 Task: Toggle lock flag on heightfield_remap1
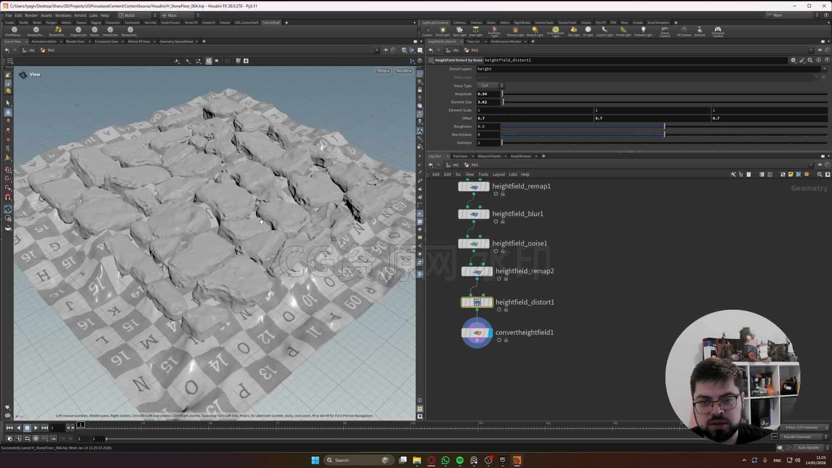click(503, 194)
